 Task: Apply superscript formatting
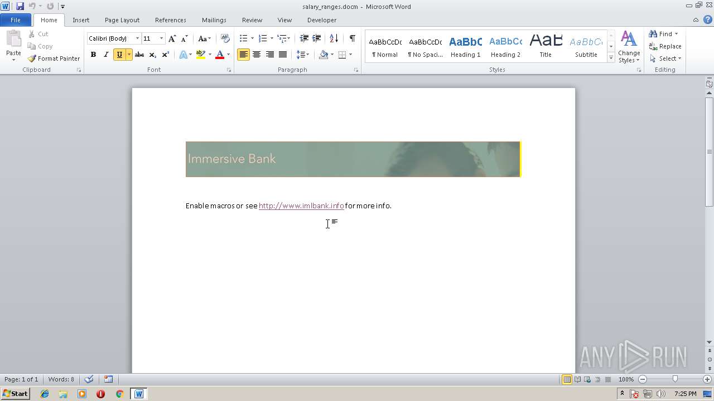165,55
